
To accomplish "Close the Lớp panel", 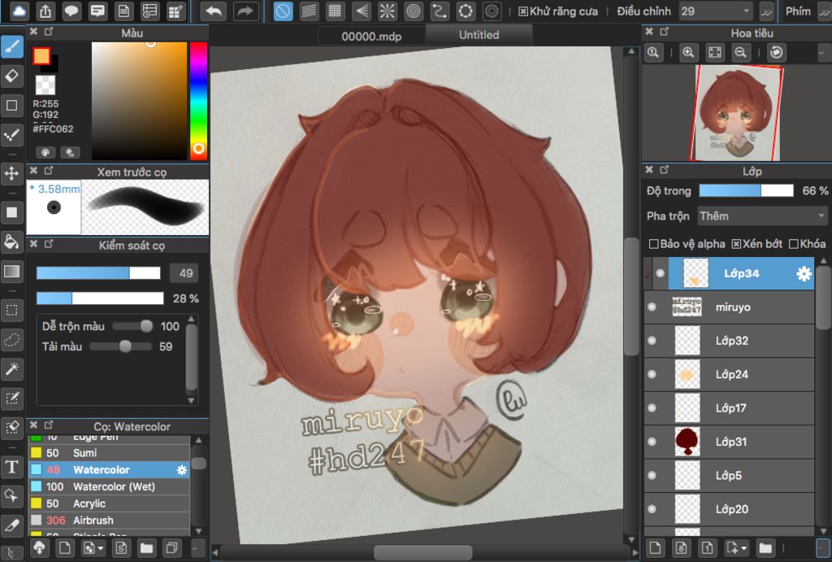I will 649,169.
